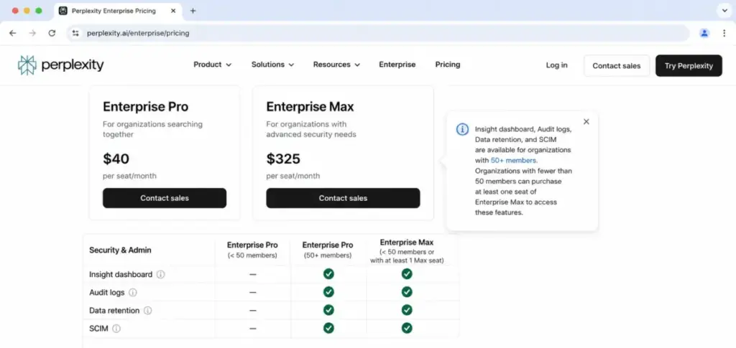Click the Security & Admin table header
Image resolution: width=736 pixels, height=348 pixels.
[x=120, y=250]
